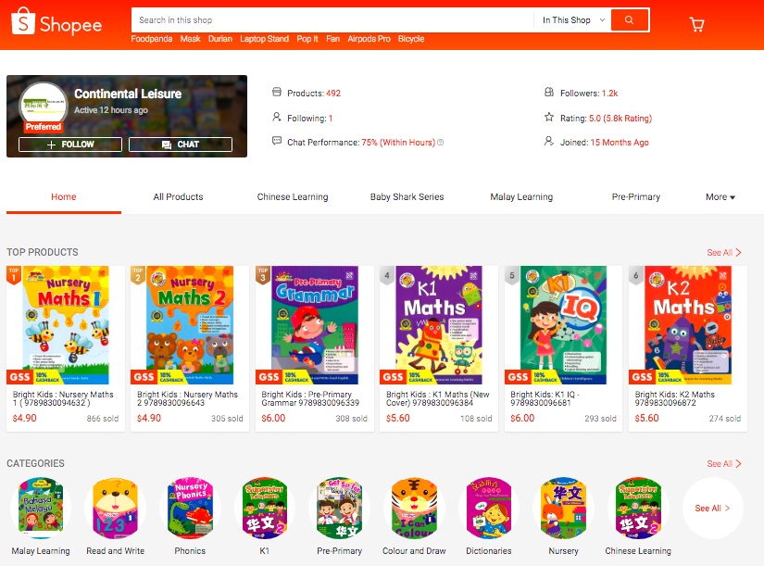This screenshot has height=566, width=764.
Task: Open the Malay Learning category icon
Action: point(41,508)
